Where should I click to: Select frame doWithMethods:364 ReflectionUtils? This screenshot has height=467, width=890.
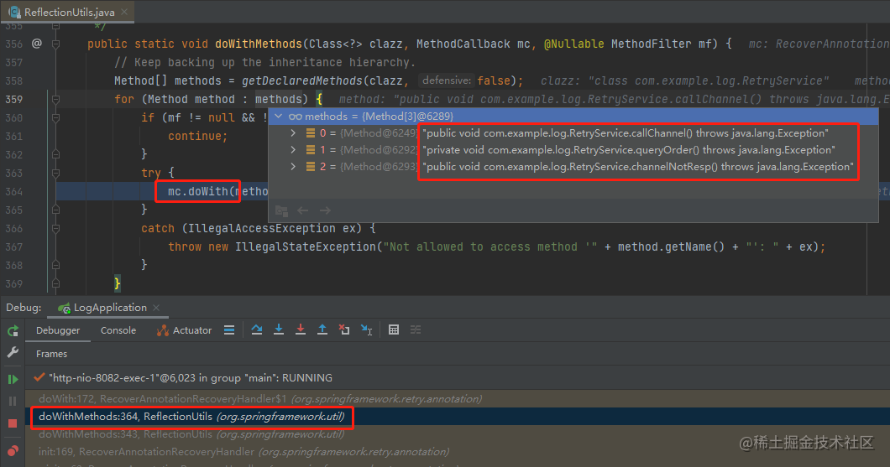458,417
